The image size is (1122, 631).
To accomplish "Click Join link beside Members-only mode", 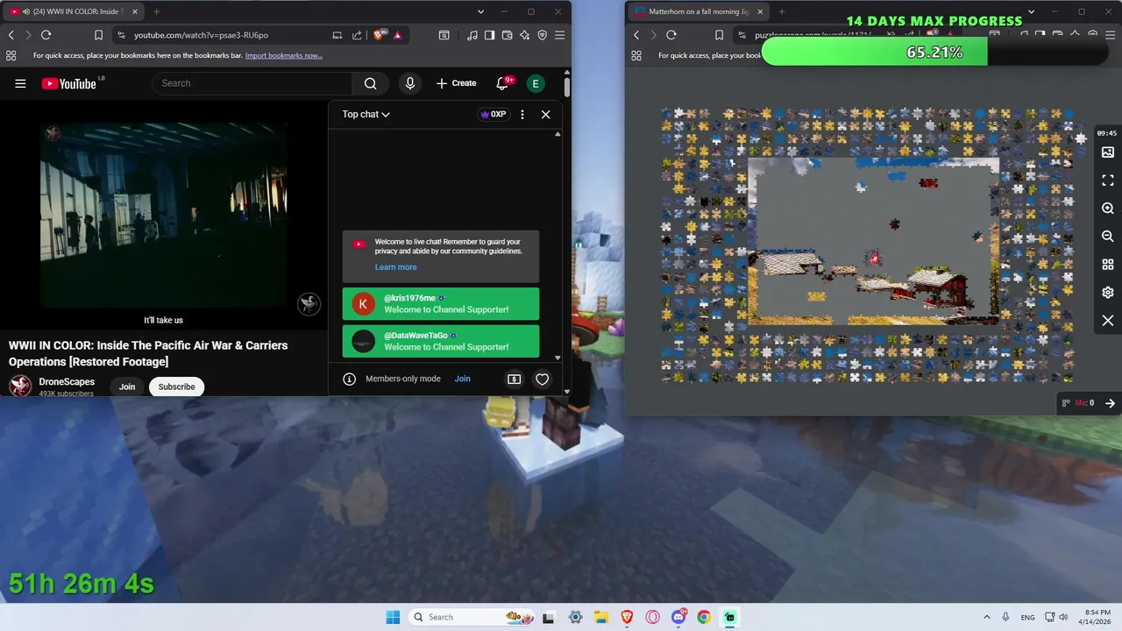I will tap(462, 379).
